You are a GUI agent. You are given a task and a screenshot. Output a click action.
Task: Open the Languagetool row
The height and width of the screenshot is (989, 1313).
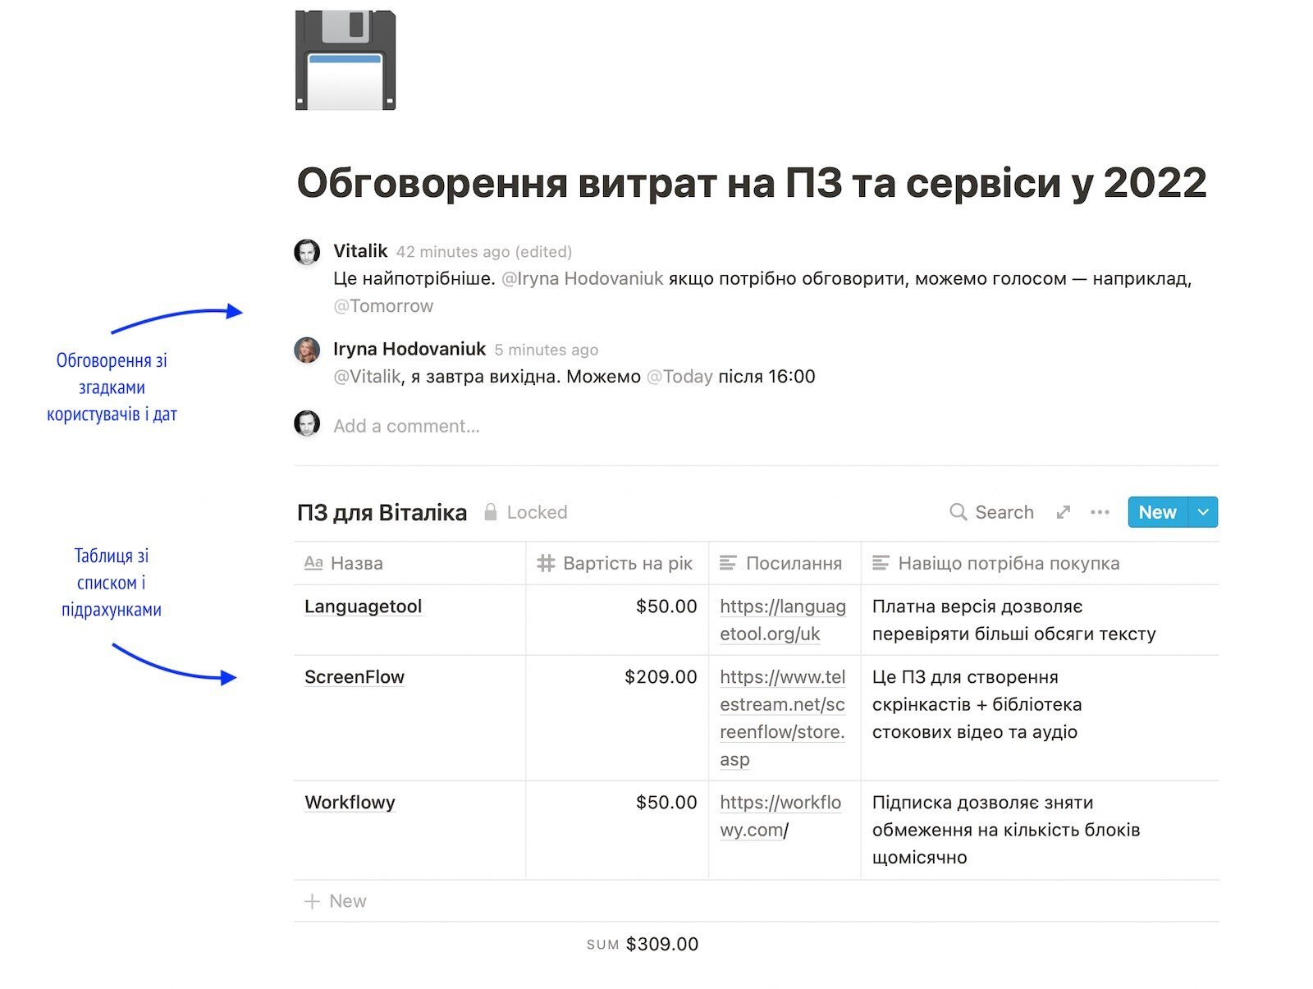click(x=363, y=607)
